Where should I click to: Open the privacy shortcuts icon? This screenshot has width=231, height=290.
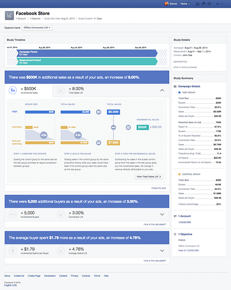[218, 3]
